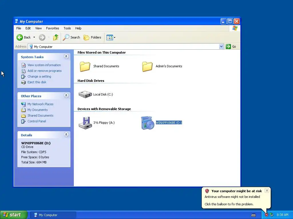Select the Local Disk (C:) drive icon
The height and width of the screenshot is (219, 293).
[85, 94]
